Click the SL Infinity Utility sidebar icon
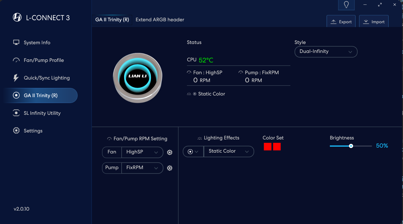The height and width of the screenshot is (224, 403). pos(16,113)
